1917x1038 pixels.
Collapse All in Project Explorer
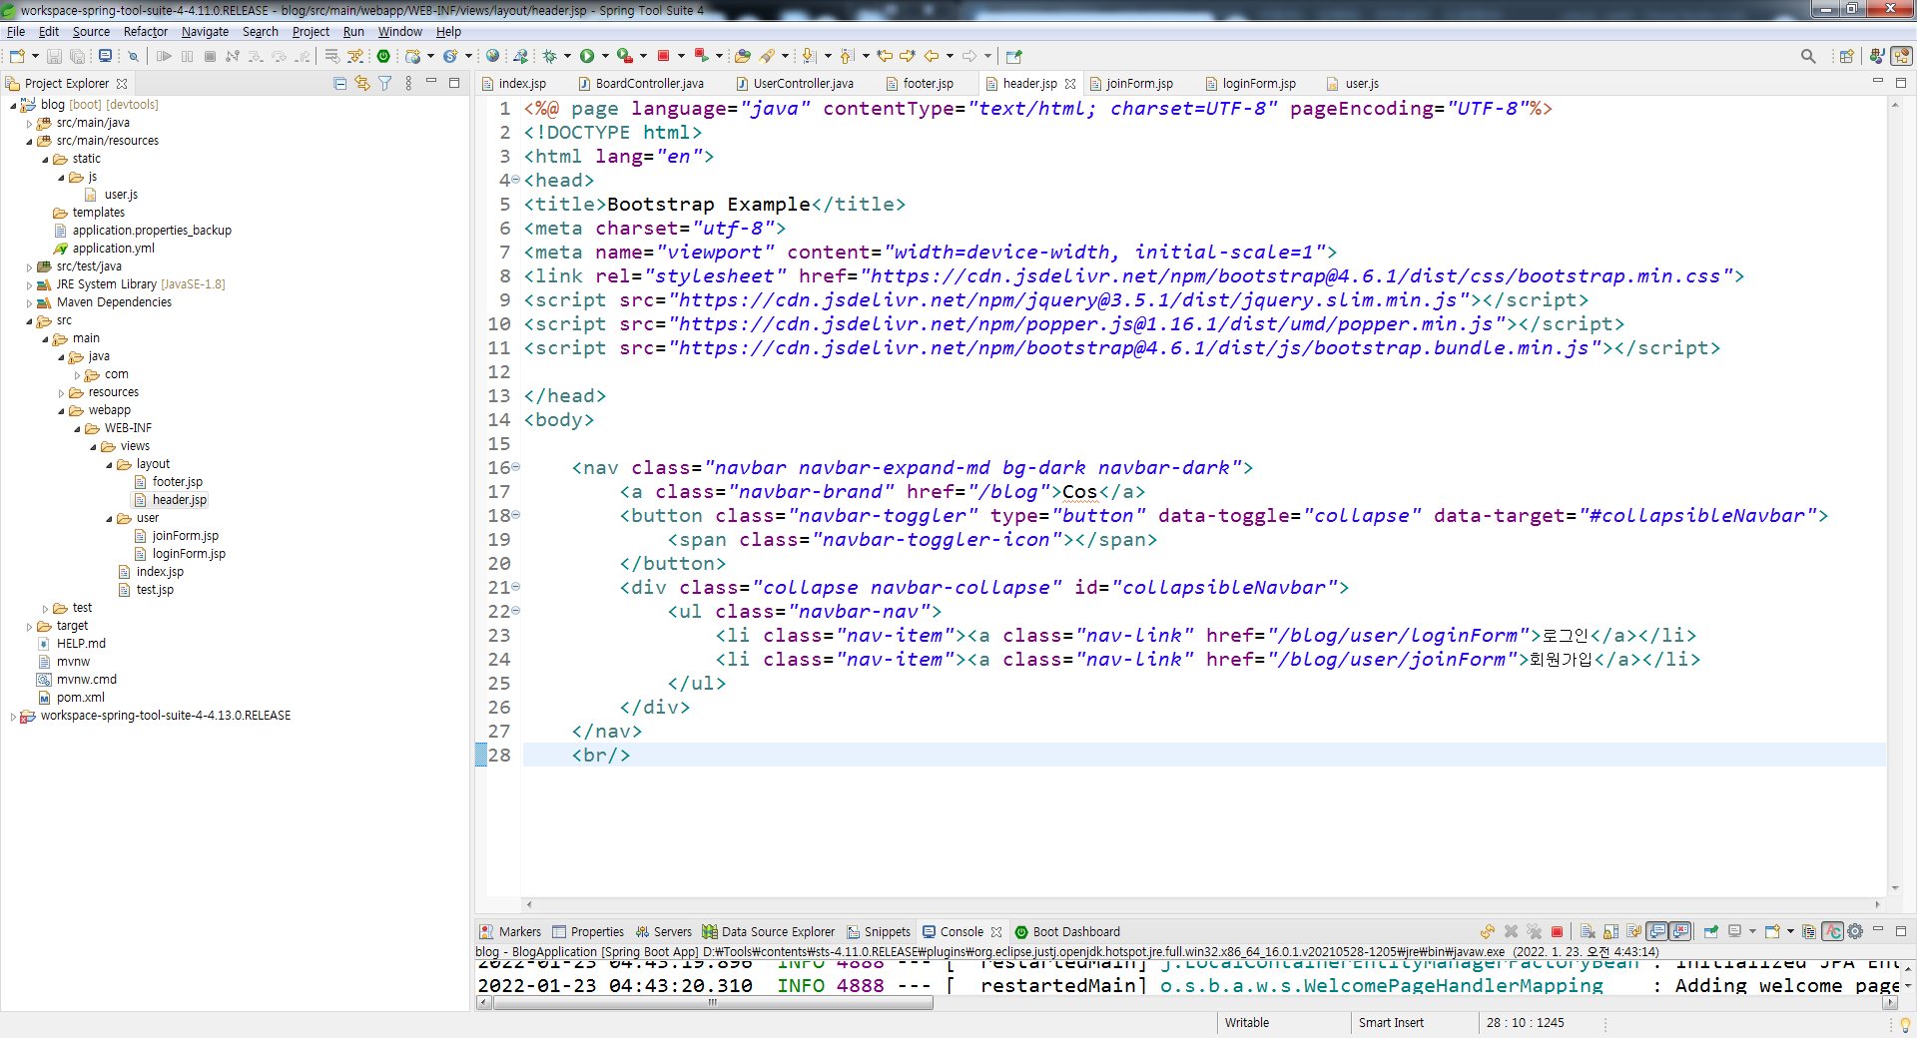coord(339,83)
